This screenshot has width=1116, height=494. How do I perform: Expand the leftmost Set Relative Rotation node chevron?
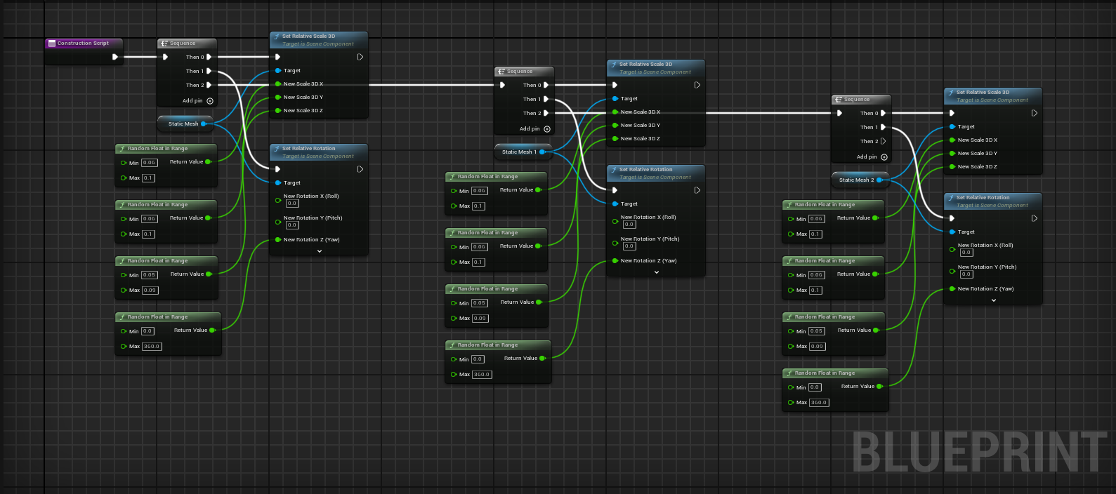click(x=320, y=251)
